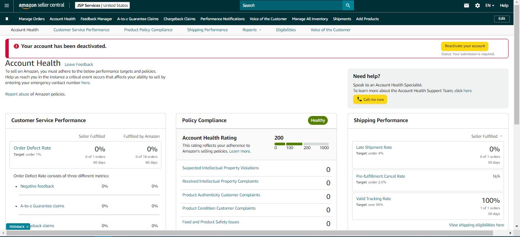Click the Learn more link
The height and width of the screenshot is (237, 520).
click(239, 151)
